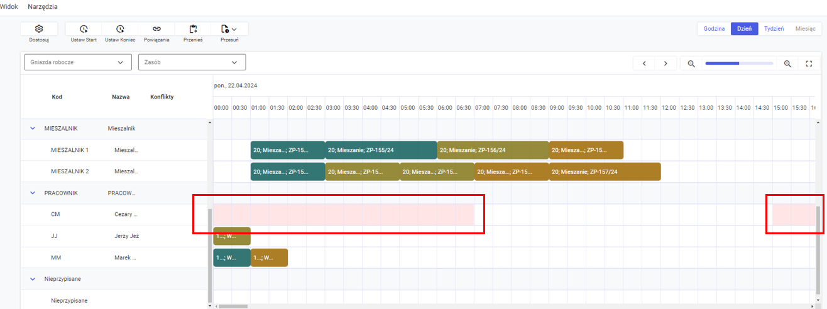Select the ZP-157/24 task bar on MIESZALNIK 2
This screenshot has height=309, width=827.
coord(605,172)
